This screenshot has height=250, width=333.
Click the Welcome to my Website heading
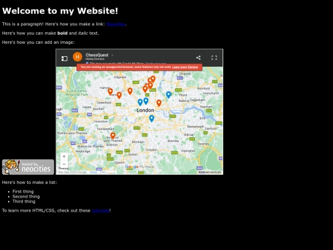pos(60,11)
